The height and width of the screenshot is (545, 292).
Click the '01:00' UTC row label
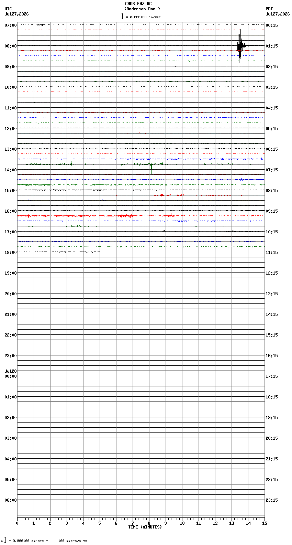(x=11, y=397)
